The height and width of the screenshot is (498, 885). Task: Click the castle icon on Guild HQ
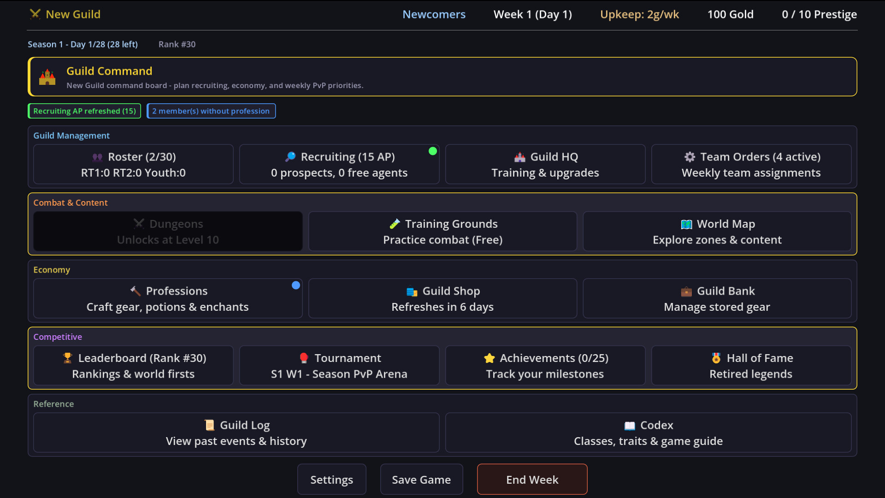point(520,157)
